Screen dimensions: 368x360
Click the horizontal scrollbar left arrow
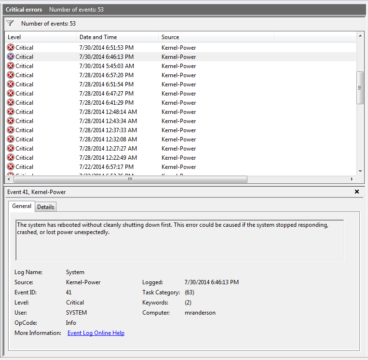coord(9,179)
